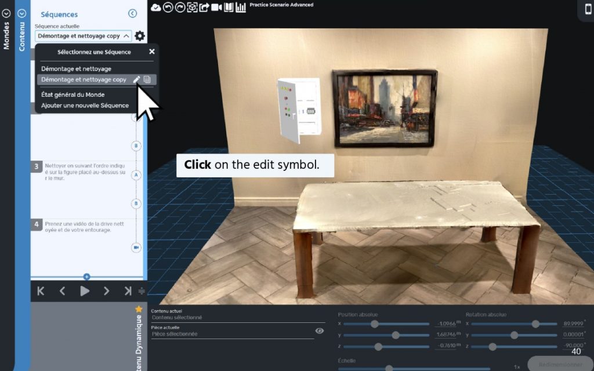The image size is (594, 371).
Task: Redo the last action
Action: pos(180,7)
